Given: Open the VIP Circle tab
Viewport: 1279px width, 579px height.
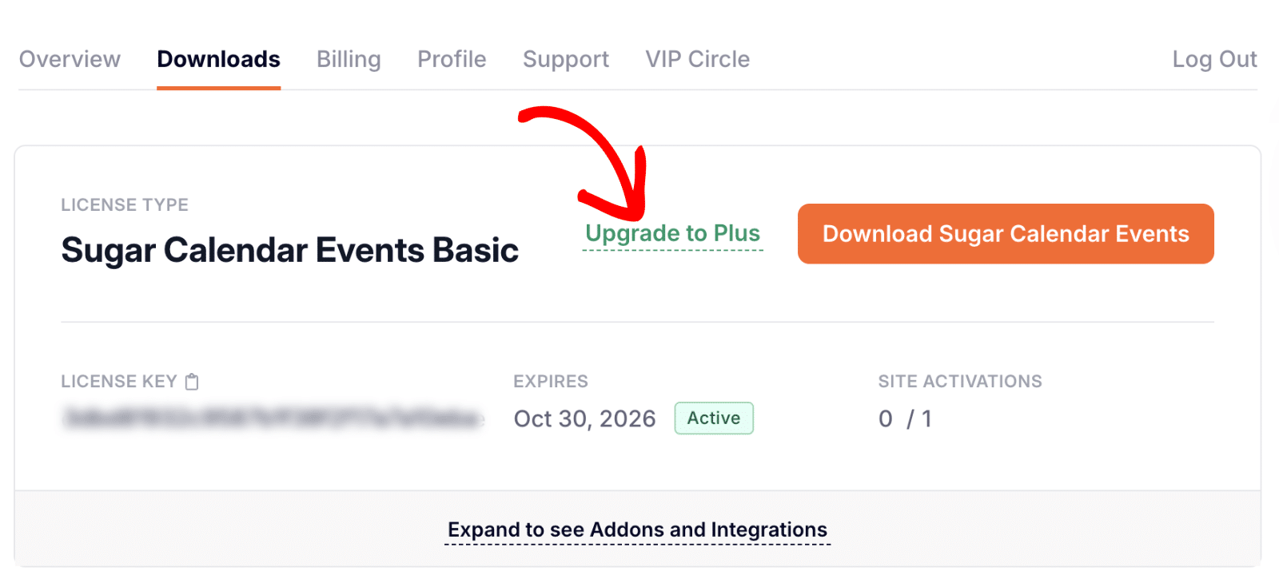Looking at the screenshot, I should [x=696, y=59].
